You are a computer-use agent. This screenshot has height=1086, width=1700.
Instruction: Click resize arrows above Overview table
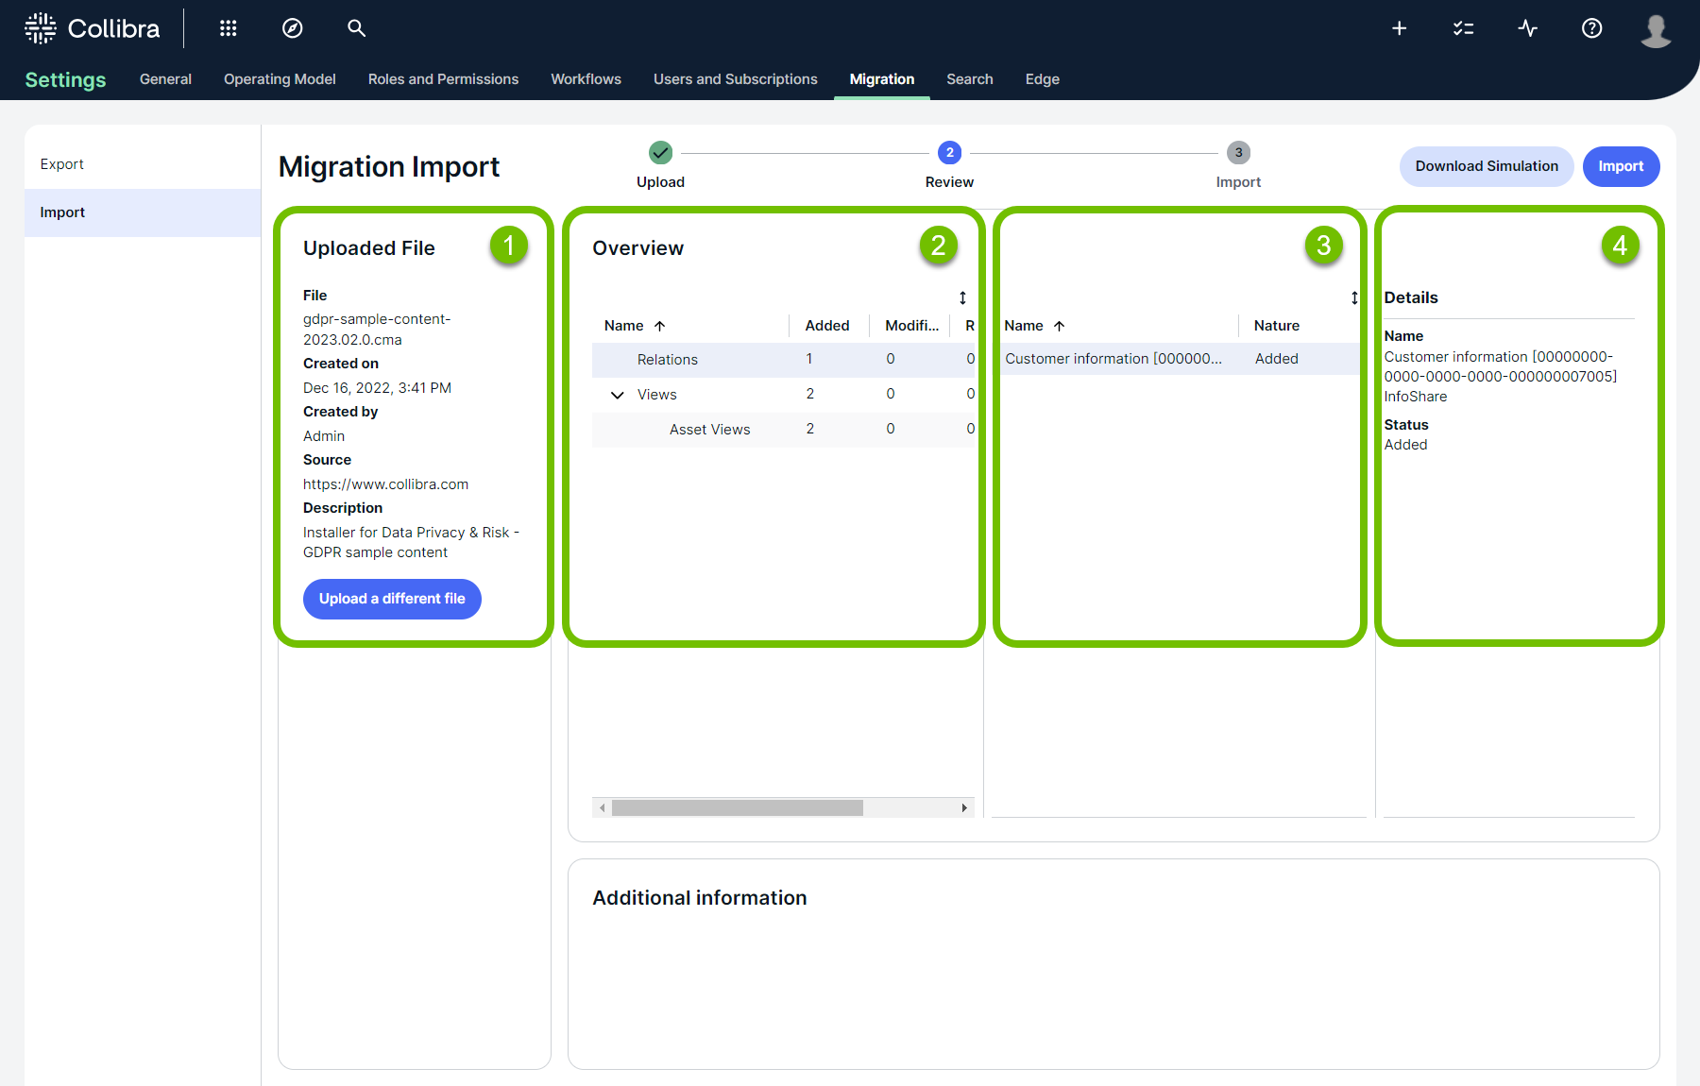pos(962,298)
